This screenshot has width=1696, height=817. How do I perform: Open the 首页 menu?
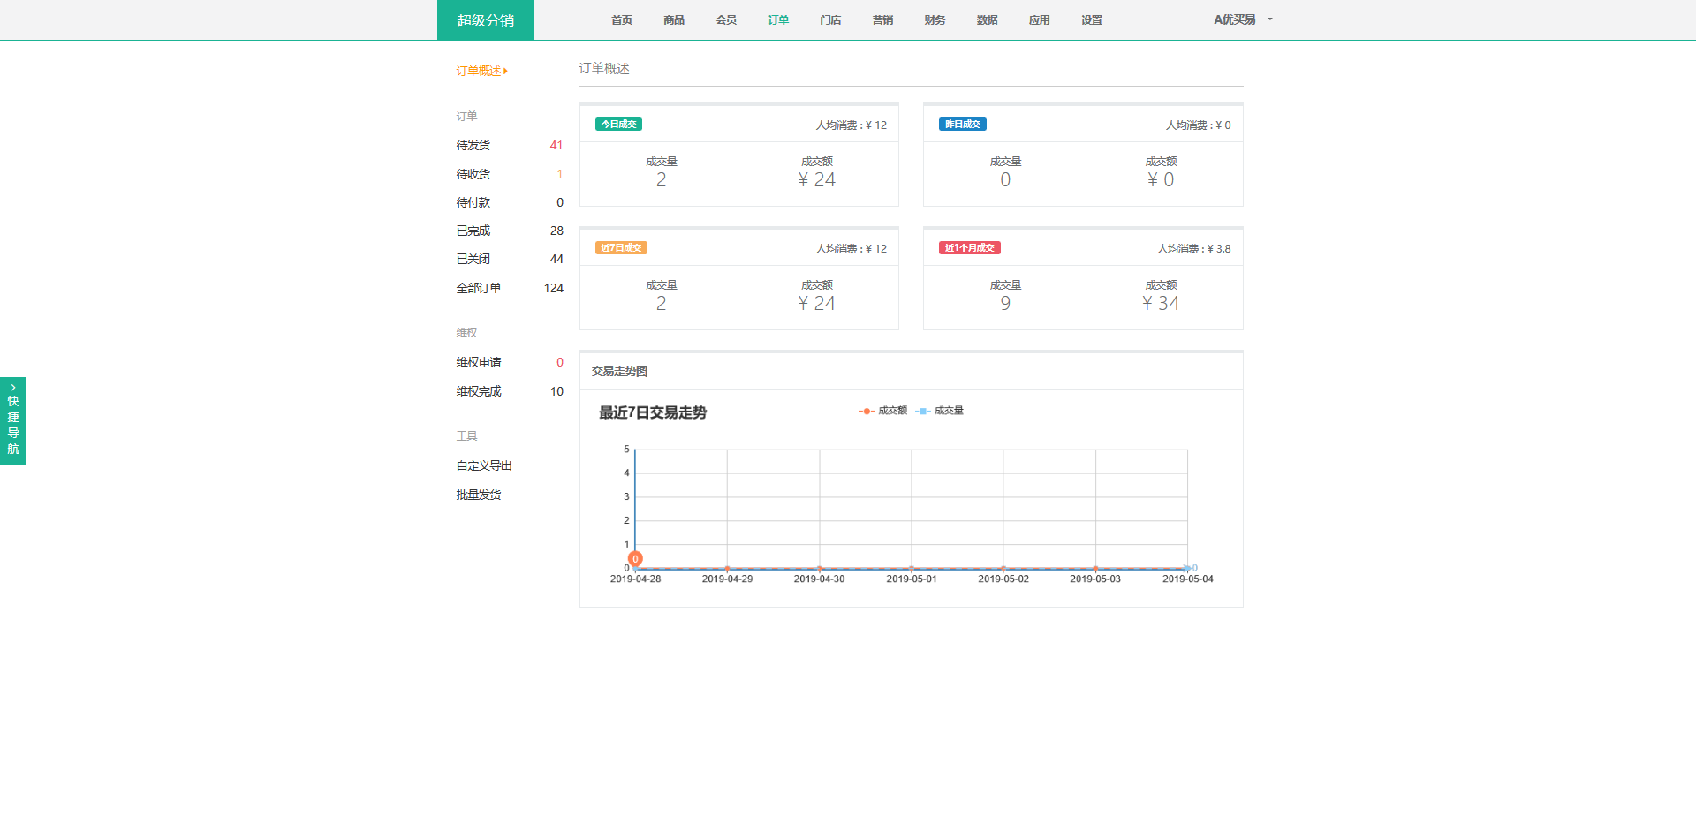point(622,20)
